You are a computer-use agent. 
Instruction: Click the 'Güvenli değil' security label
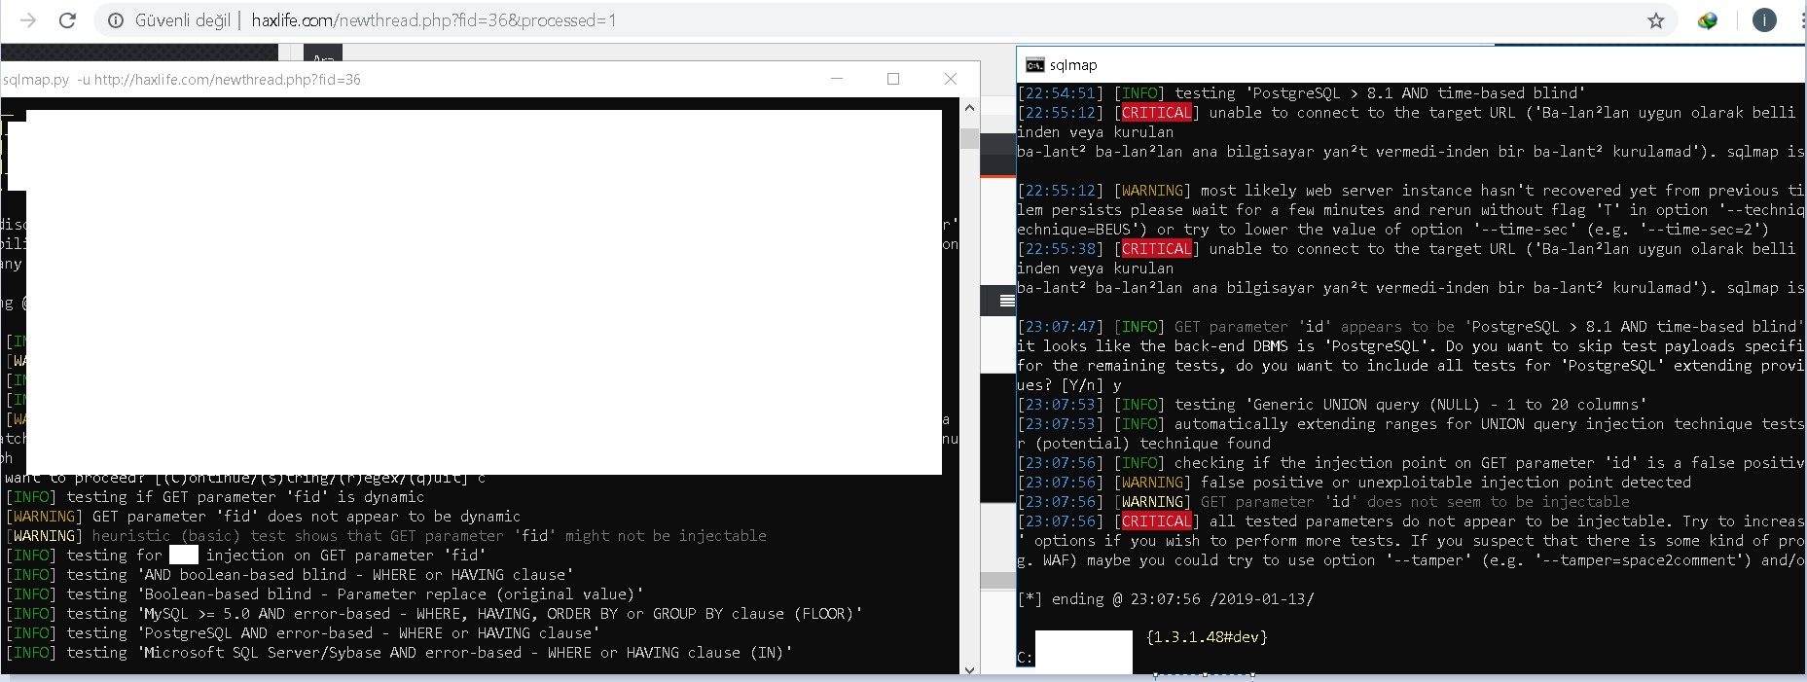click(x=182, y=20)
